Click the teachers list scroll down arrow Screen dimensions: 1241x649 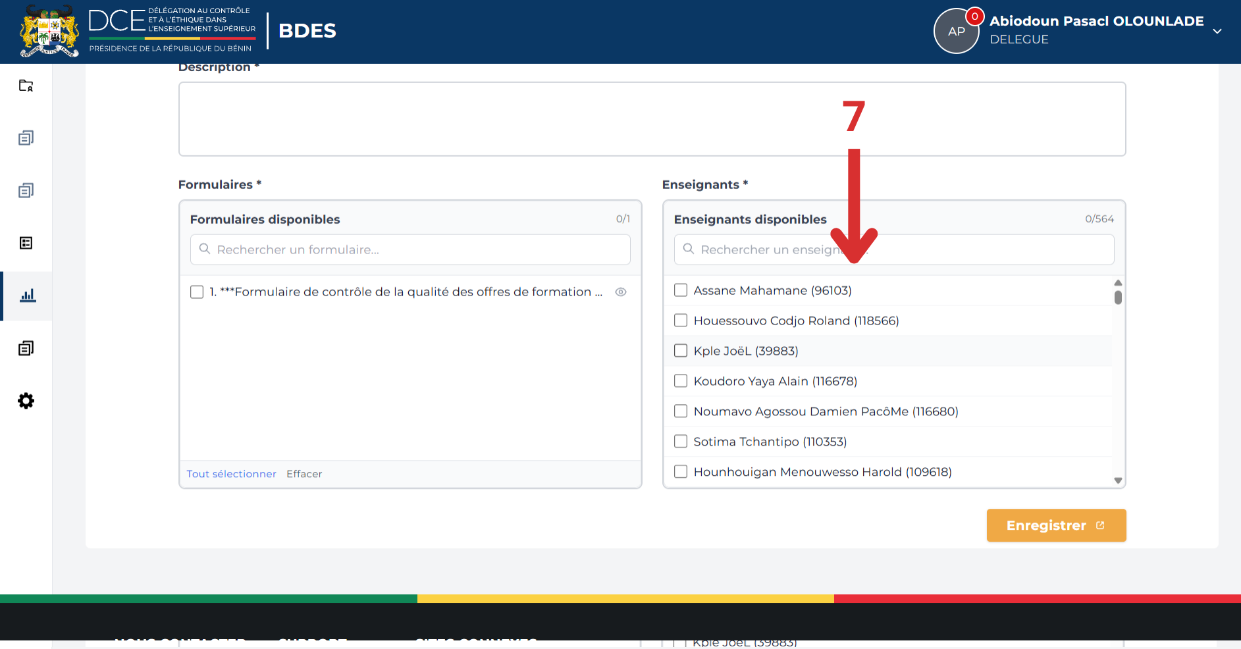[1118, 480]
